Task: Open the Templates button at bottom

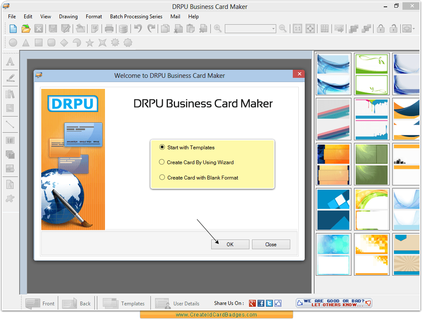Action: [x=124, y=303]
